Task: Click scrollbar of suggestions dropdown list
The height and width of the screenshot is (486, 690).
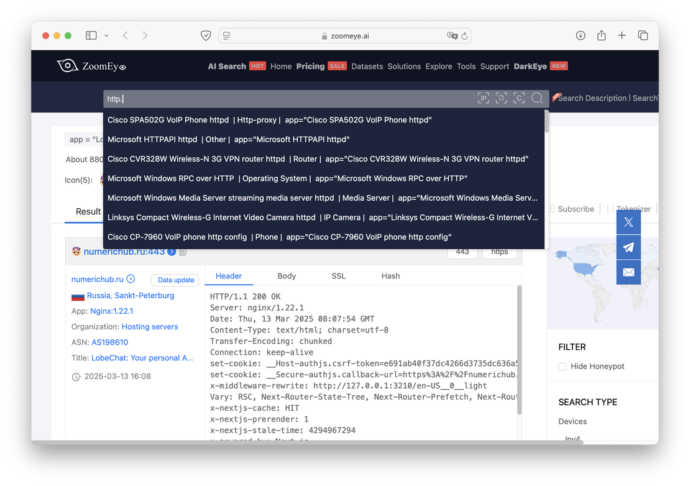Action: tap(546, 121)
